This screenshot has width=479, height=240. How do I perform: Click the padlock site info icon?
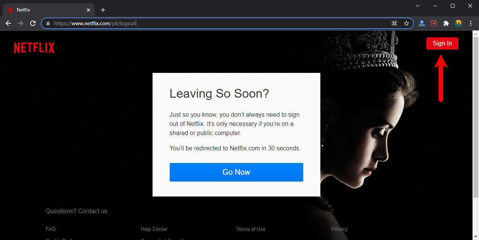tap(48, 23)
